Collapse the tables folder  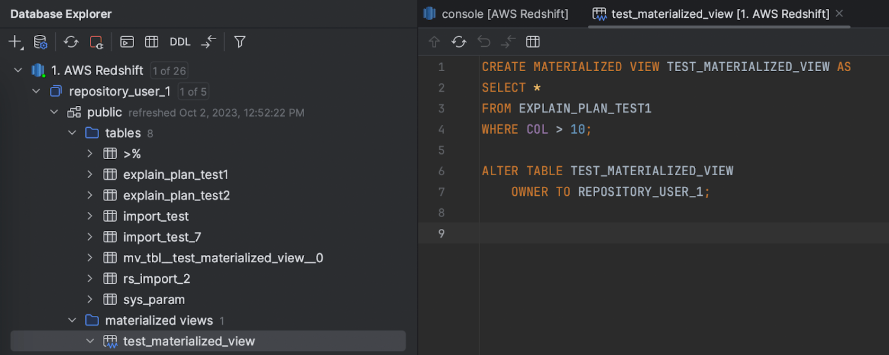pyautogui.click(x=72, y=133)
